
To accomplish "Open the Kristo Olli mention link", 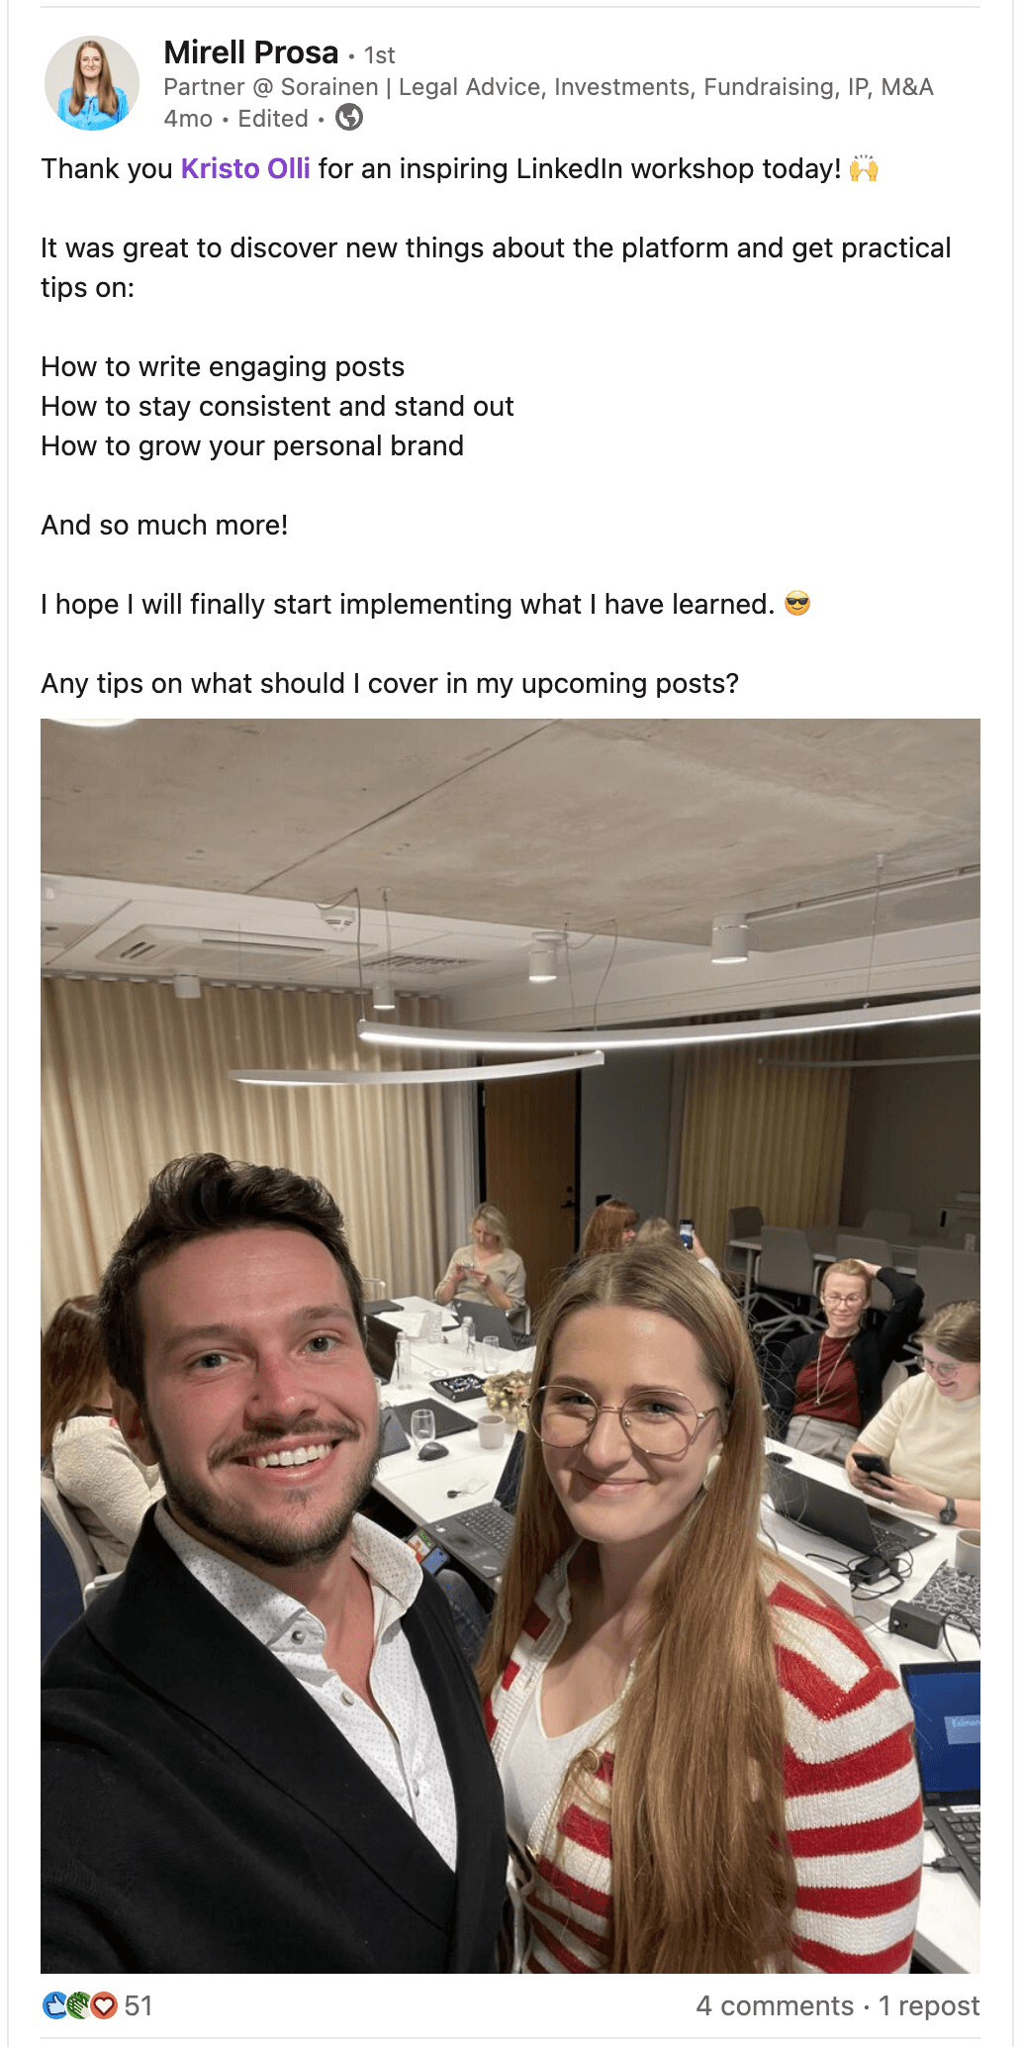I will pos(245,169).
